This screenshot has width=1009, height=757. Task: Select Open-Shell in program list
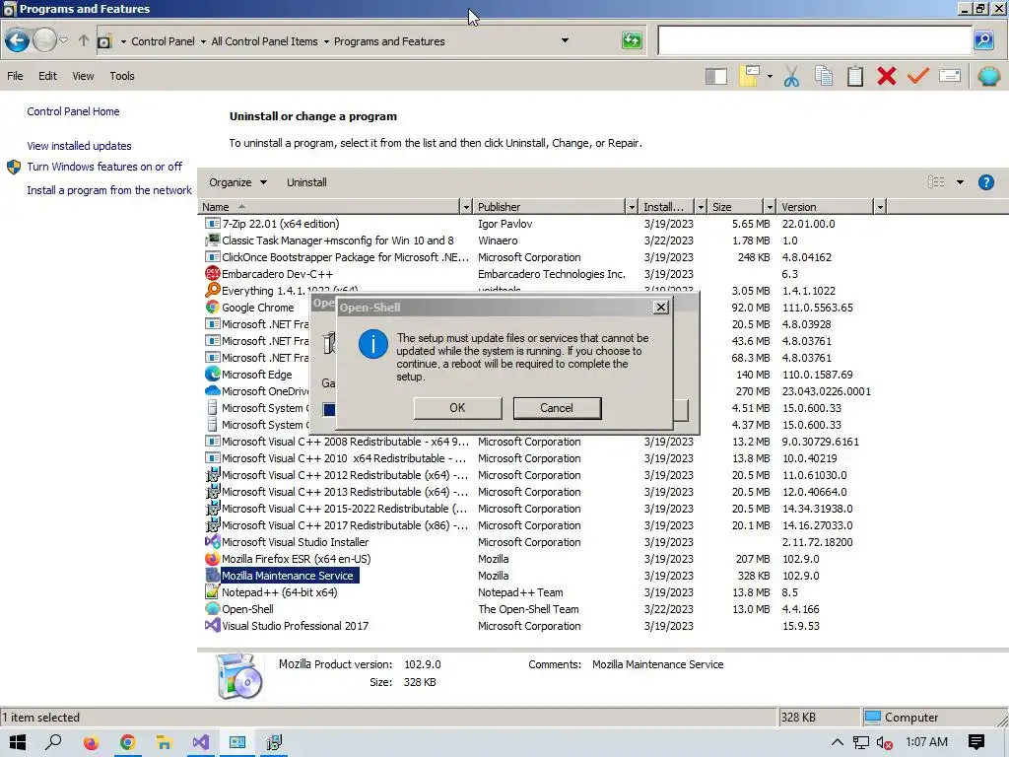247,609
